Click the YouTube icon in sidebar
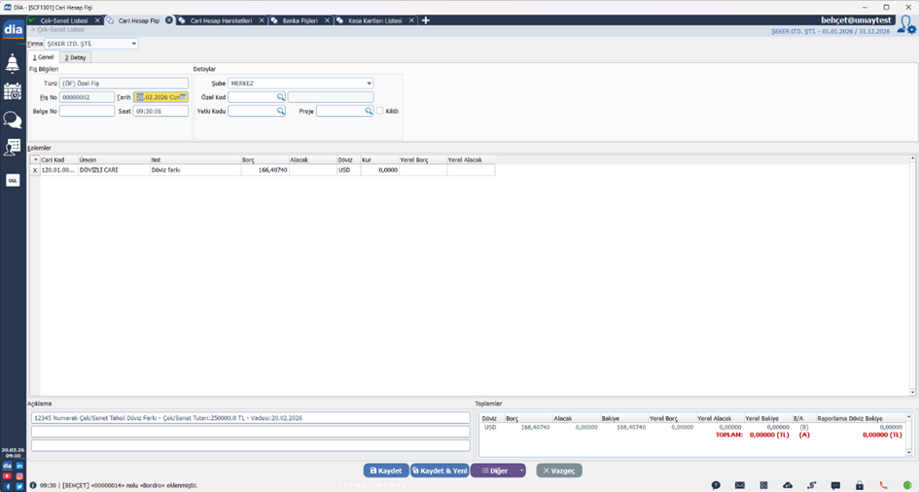 (x=7, y=475)
